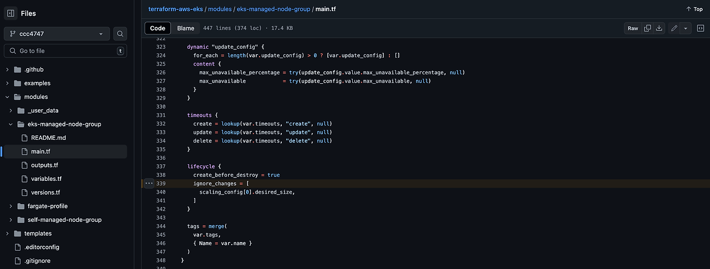710x269 pixels.
Task: Switch to the Blame view tab
Action: point(186,28)
